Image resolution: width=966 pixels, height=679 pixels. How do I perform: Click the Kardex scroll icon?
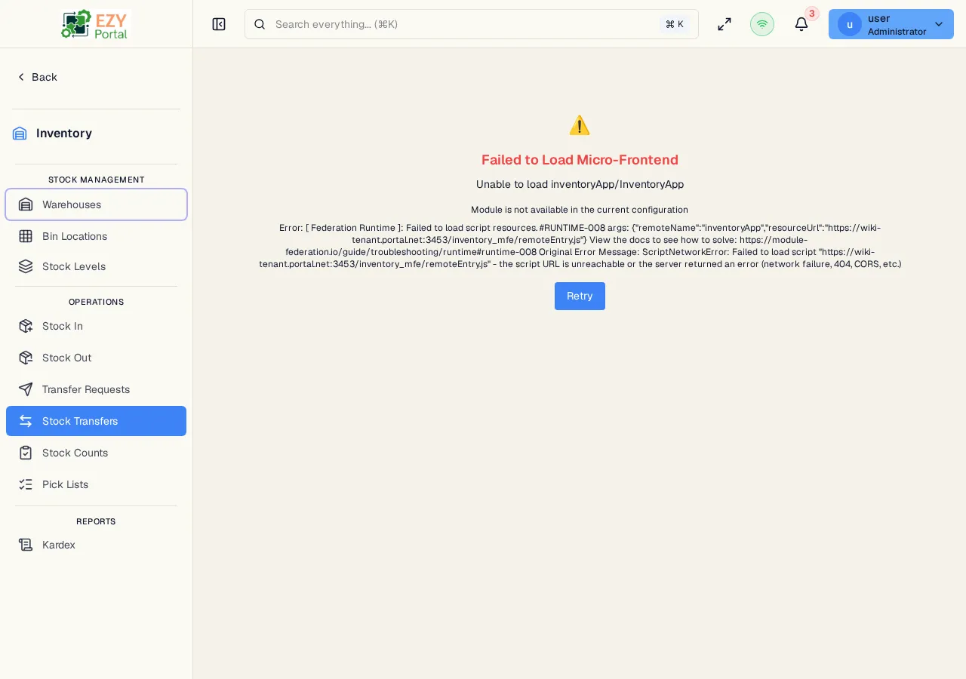click(x=26, y=545)
